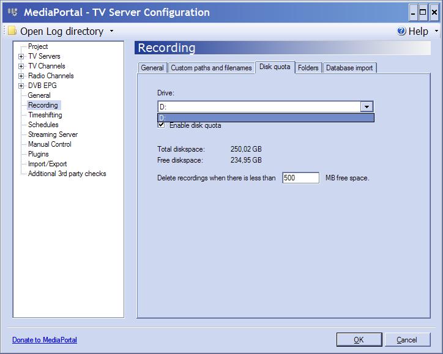Open the Drive dropdown arrow
This screenshot has width=443, height=354.
point(366,107)
